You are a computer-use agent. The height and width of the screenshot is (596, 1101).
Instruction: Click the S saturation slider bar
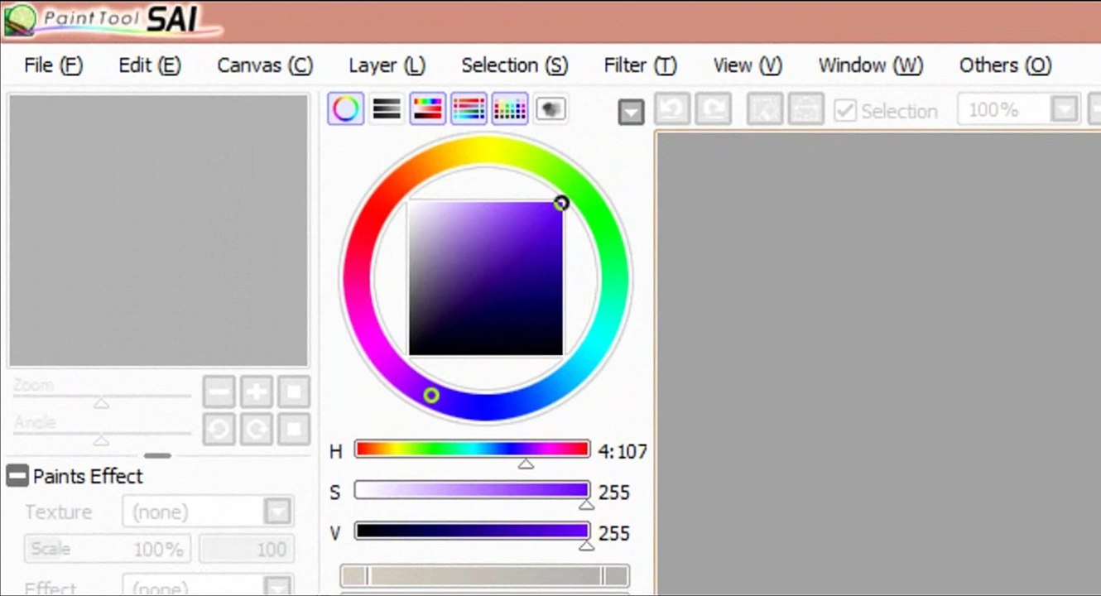(472, 490)
